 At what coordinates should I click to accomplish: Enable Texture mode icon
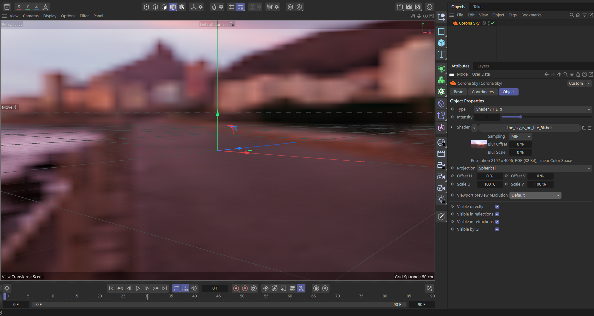(x=182, y=7)
